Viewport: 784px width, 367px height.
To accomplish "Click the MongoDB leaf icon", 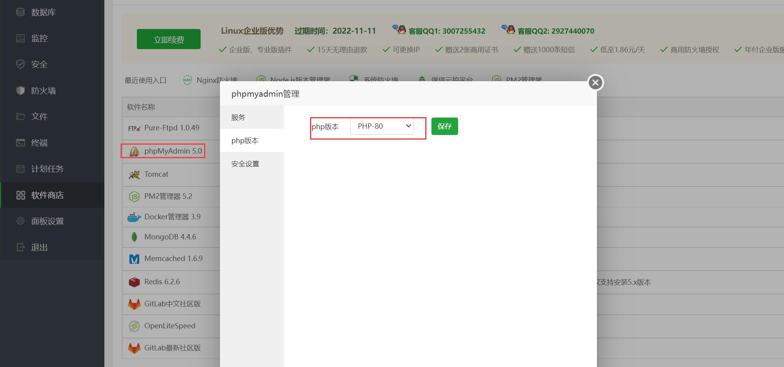I will 134,237.
